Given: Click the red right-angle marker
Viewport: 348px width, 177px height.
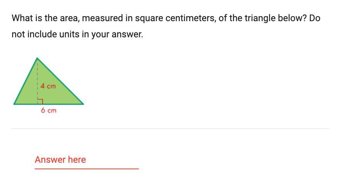Looking at the screenshot, I should pos(40,101).
